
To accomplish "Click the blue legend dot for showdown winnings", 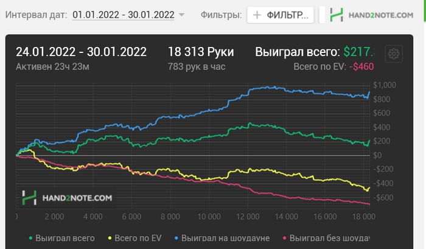I will (176, 238).
